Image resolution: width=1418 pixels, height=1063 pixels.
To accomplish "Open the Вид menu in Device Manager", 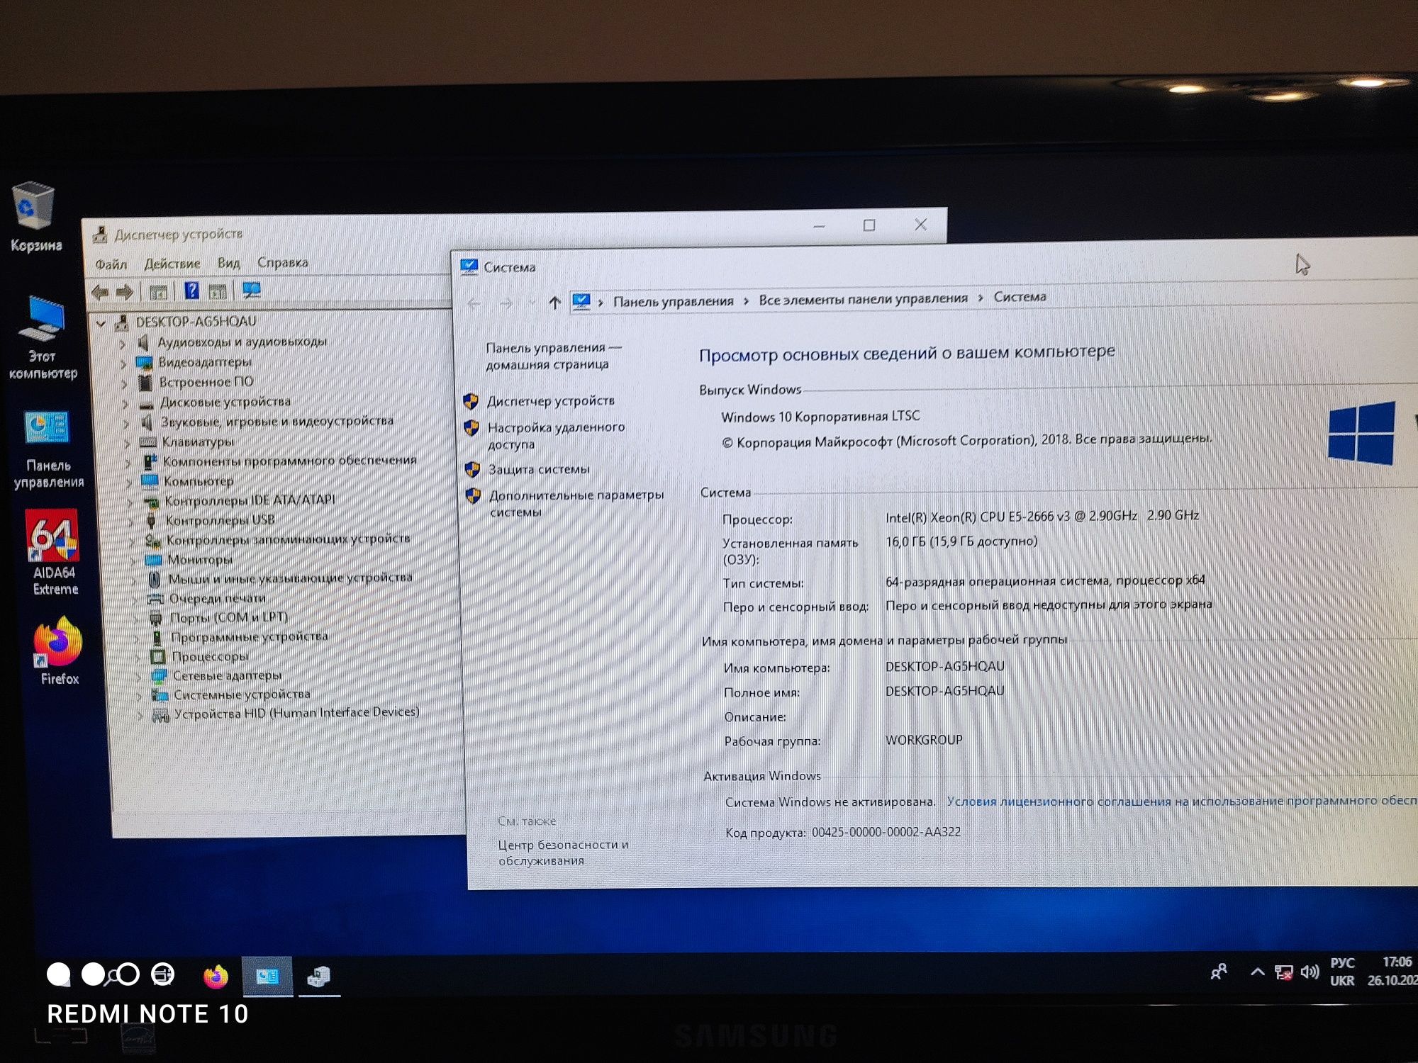I will click(x=228, y=263).
